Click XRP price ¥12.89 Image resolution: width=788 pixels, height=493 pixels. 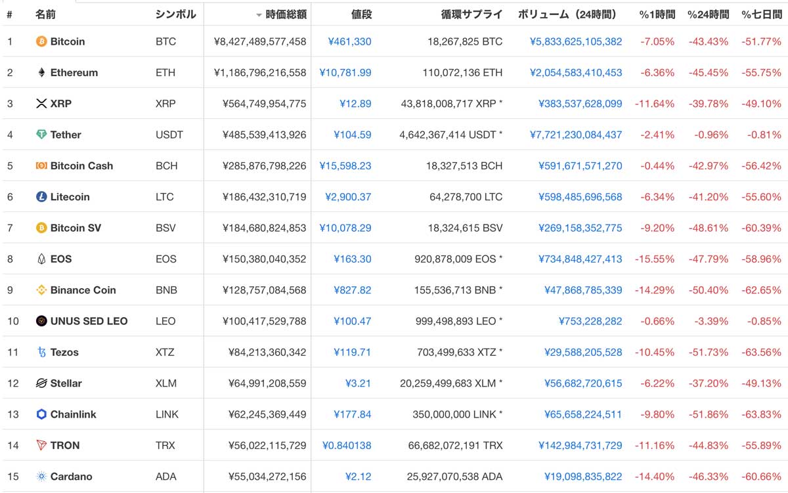[x=355, y=104]
